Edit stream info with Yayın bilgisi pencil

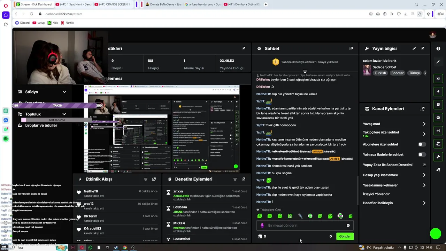click(414, 49)
